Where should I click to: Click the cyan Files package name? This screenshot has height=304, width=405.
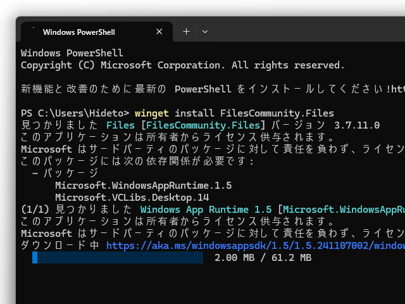[x=120, y=125]
